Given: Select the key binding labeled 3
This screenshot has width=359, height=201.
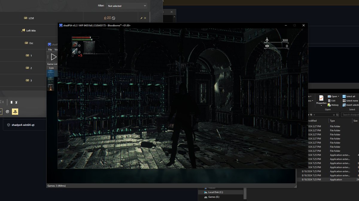Looking at the screenshot, I should (29, 81).
